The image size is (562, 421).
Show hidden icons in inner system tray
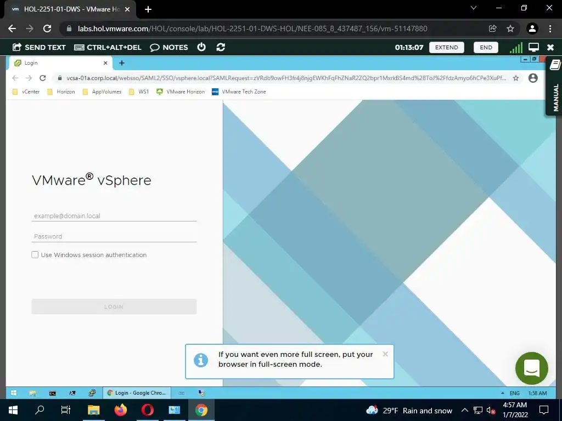point(503,393)
